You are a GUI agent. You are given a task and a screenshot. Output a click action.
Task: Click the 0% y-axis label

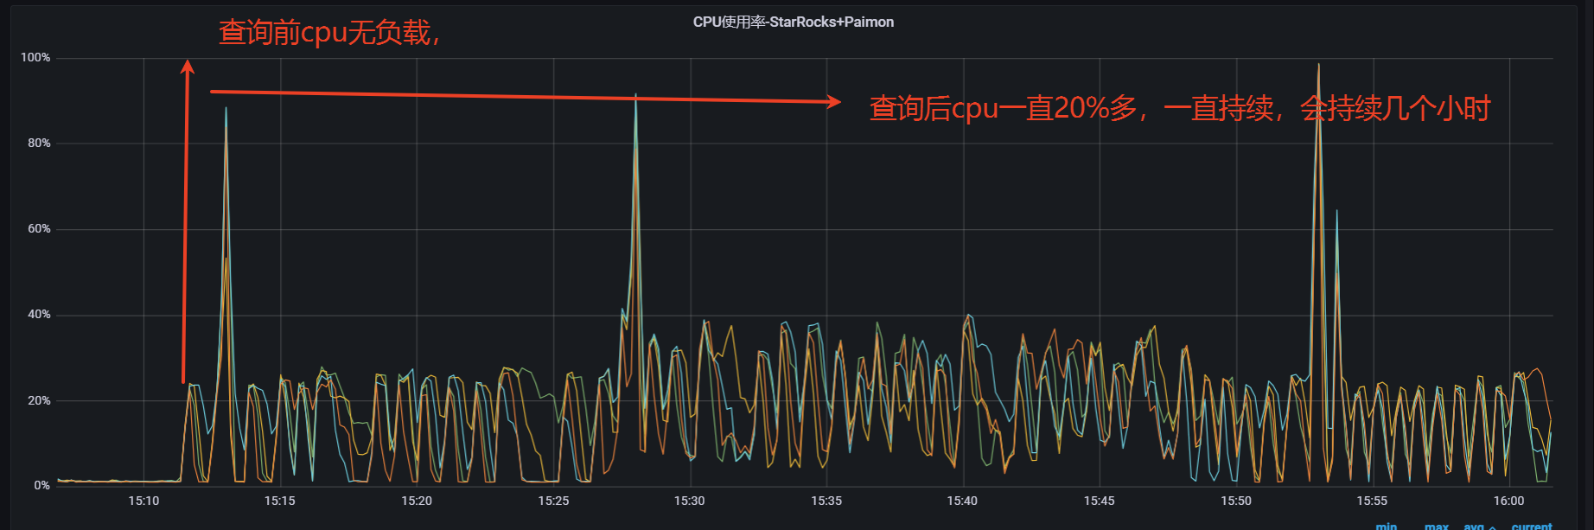pyautogui.click(x=41, y=485)
